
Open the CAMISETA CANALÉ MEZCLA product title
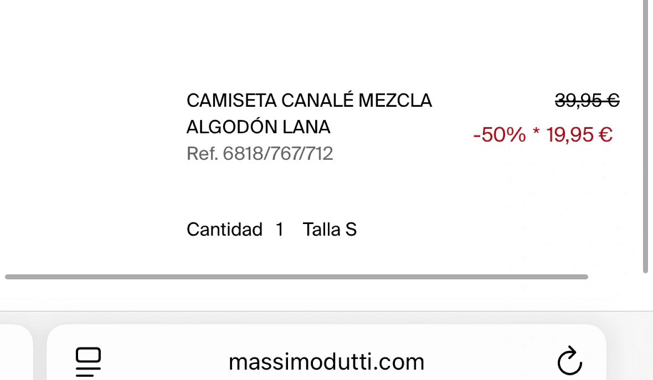pos(309,101)
